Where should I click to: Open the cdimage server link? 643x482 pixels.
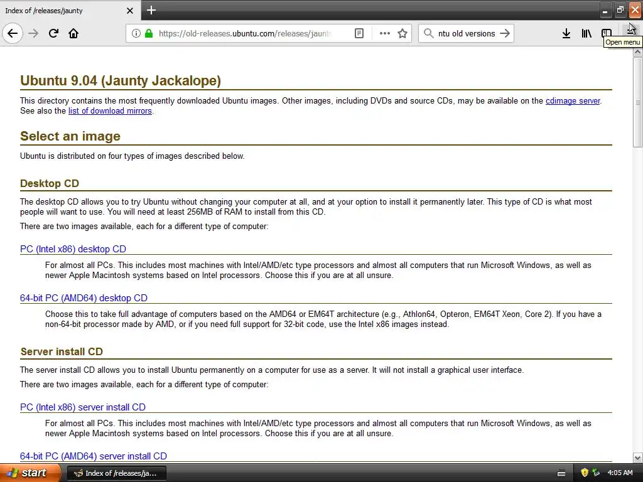click(573, 101)
